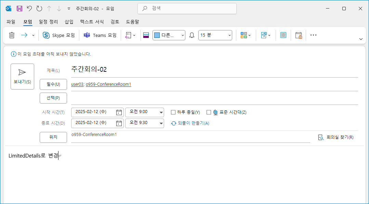Viewport: 369px width, 204px height.
Task: Click the calendar with chart icon
Action: (x=299, y=35)
